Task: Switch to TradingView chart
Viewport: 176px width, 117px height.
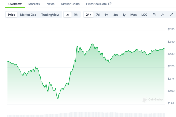Action: pos(50,15)
